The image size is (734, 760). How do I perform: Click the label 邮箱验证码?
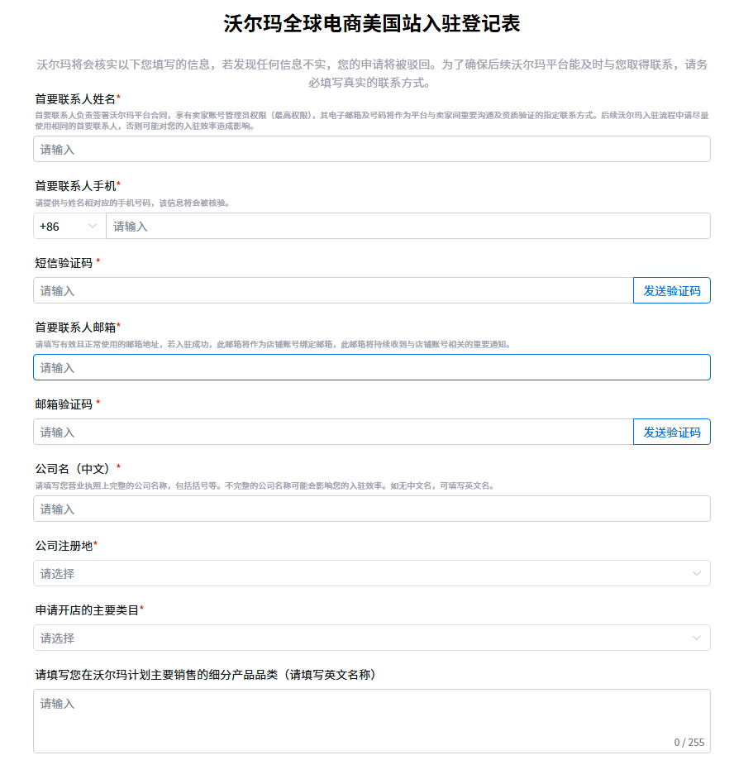coord(64,404)
